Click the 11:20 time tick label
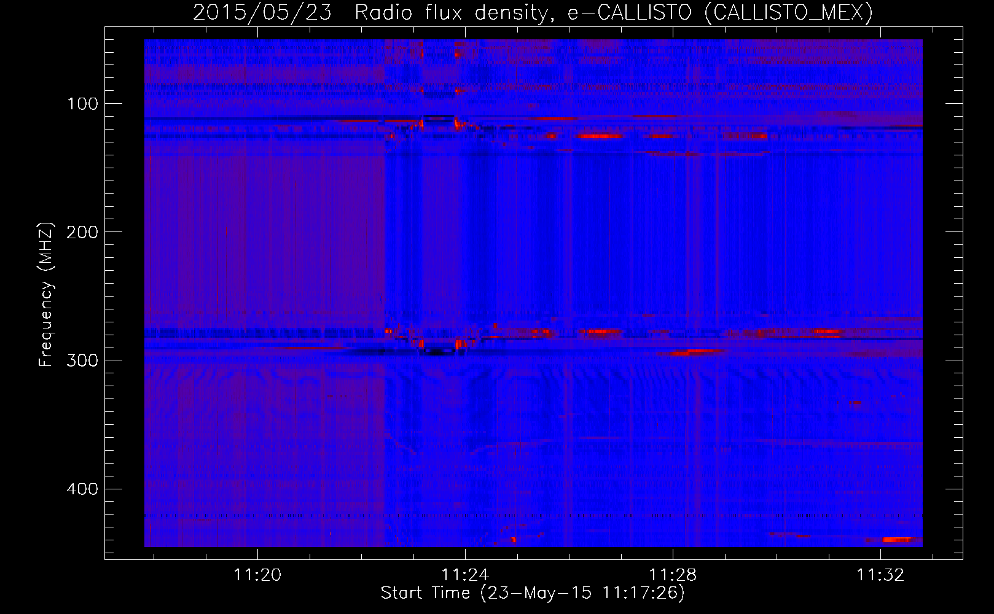 (x=258, y=575)
